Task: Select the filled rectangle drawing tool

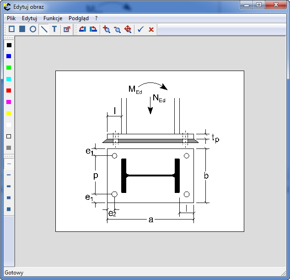Action: (x=22, y=29)
